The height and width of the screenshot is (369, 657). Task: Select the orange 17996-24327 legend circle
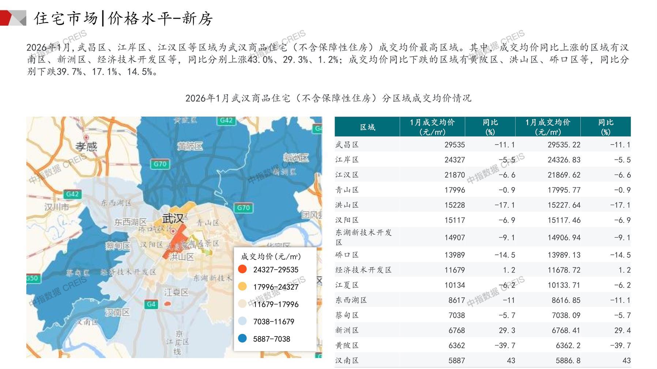tap(242, 287)
